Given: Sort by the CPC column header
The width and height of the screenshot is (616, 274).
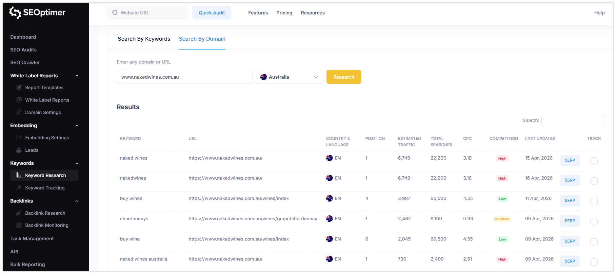Looking at the screenshot, I should (467, 139).
